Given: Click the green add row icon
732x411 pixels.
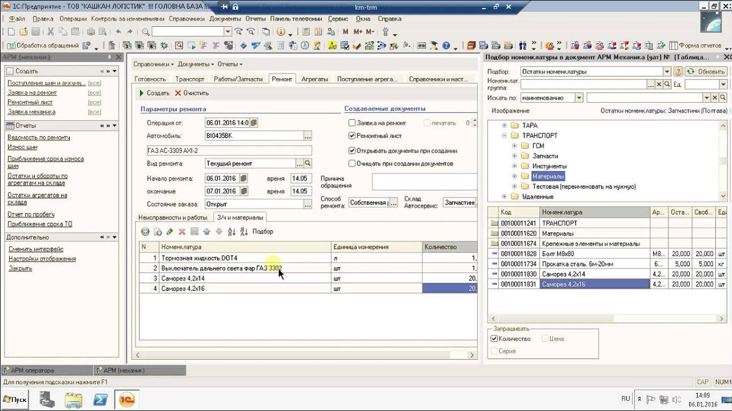Looking at the screenshot, I should click(x=145, y=231).
